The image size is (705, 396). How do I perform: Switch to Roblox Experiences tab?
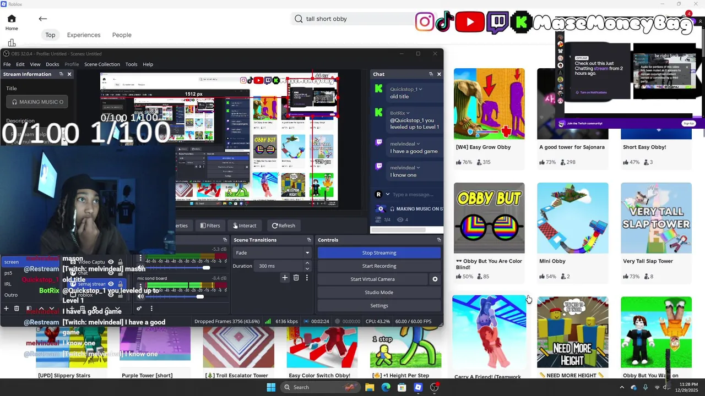coord(84,35)
